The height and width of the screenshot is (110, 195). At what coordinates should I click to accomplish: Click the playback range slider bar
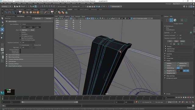click(50, 102)
